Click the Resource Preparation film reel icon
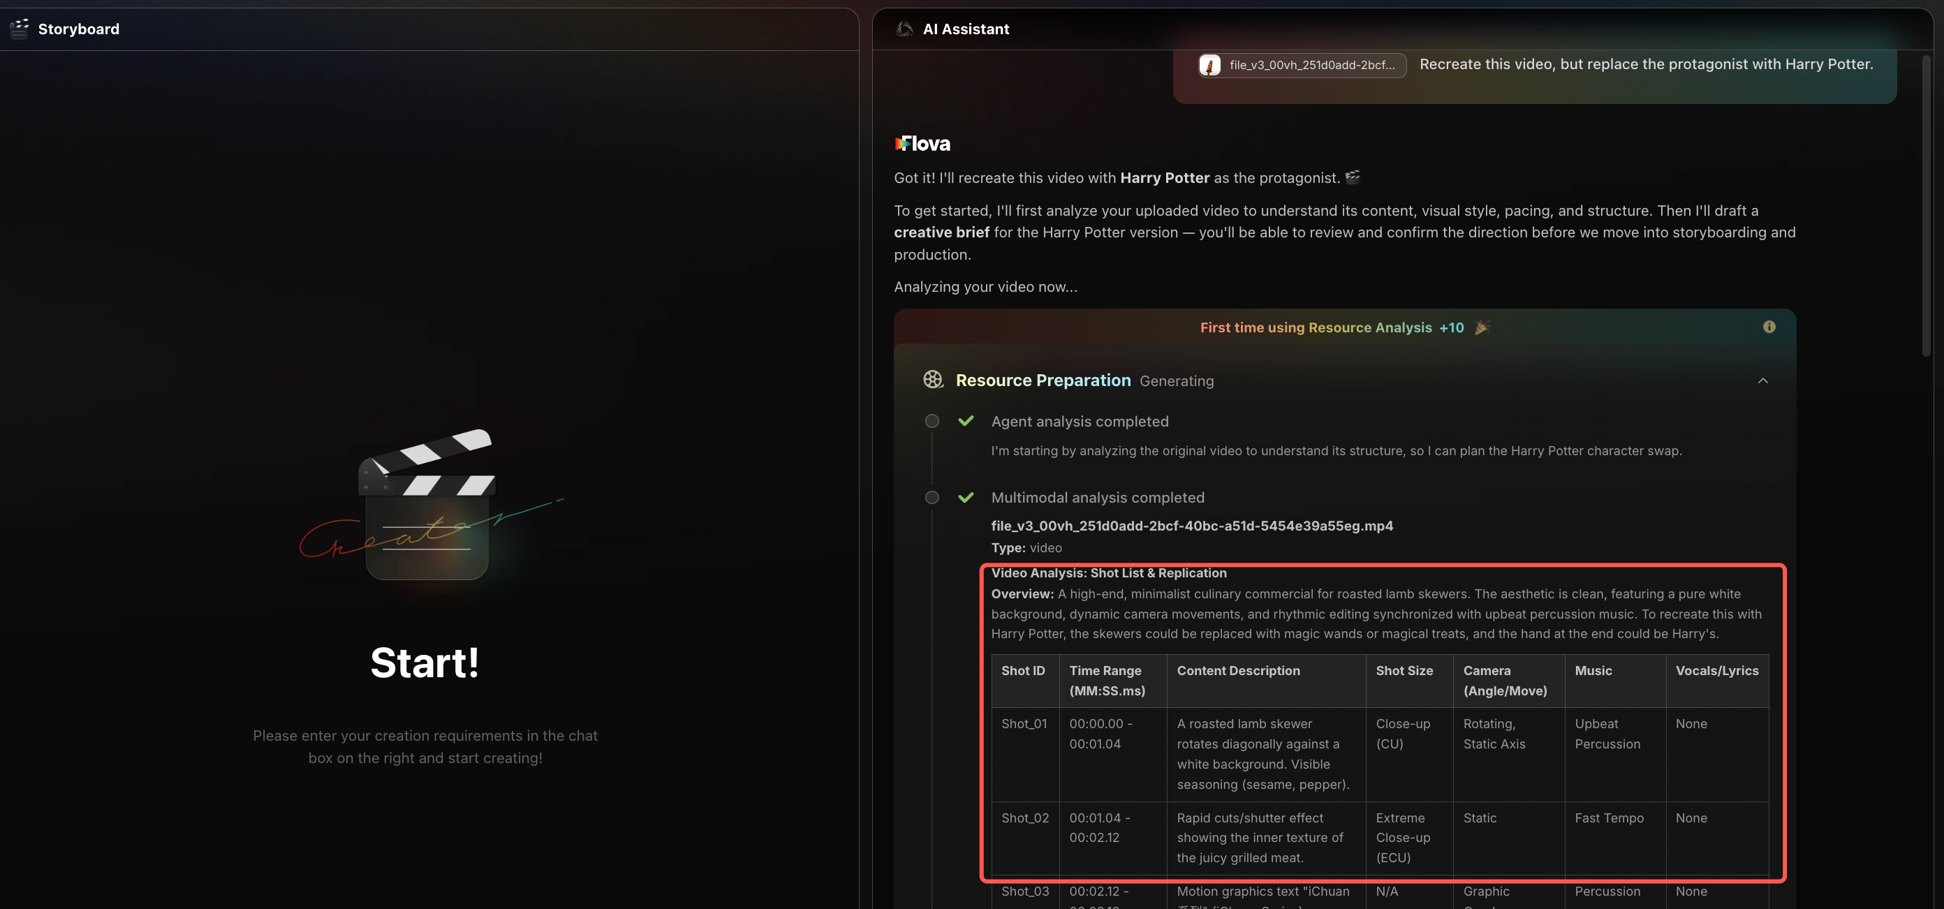This screenshot has height=909, width=1944. [x=933, y=379]
